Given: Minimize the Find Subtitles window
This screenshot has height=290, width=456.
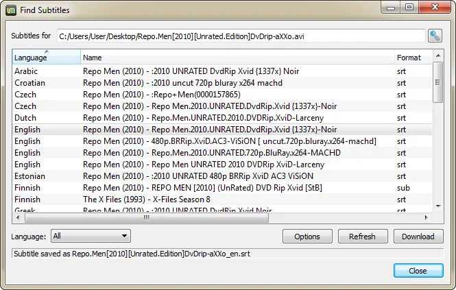Looking at the screenshot, I should pyautogui.click(x=391, y=8).
